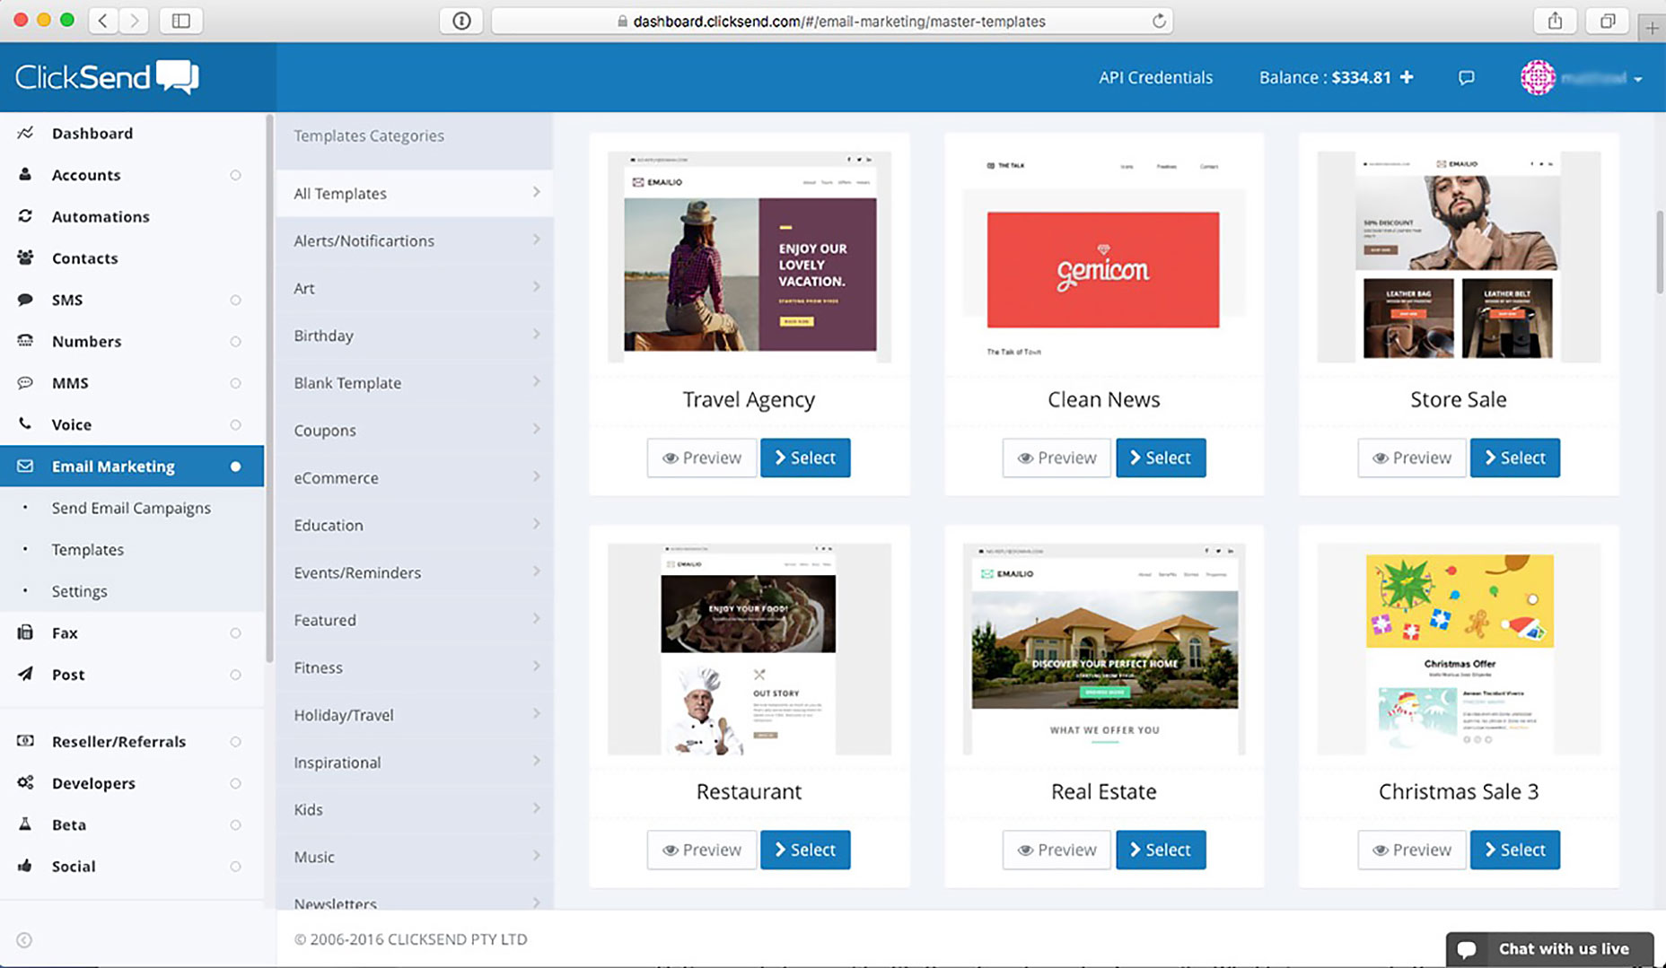This screenshot has width=1666, height=968.
Task: Expand the eCommerce templates category
Action: (415, 478)
